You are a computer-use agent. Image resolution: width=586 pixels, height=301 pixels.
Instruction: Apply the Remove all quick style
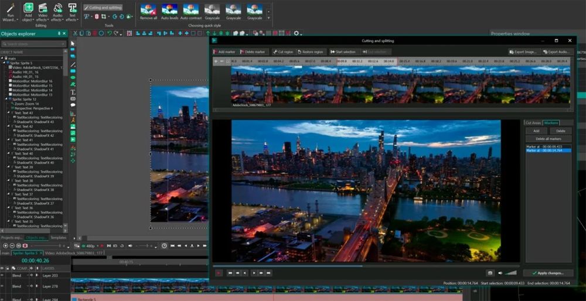tap(148, 12)
